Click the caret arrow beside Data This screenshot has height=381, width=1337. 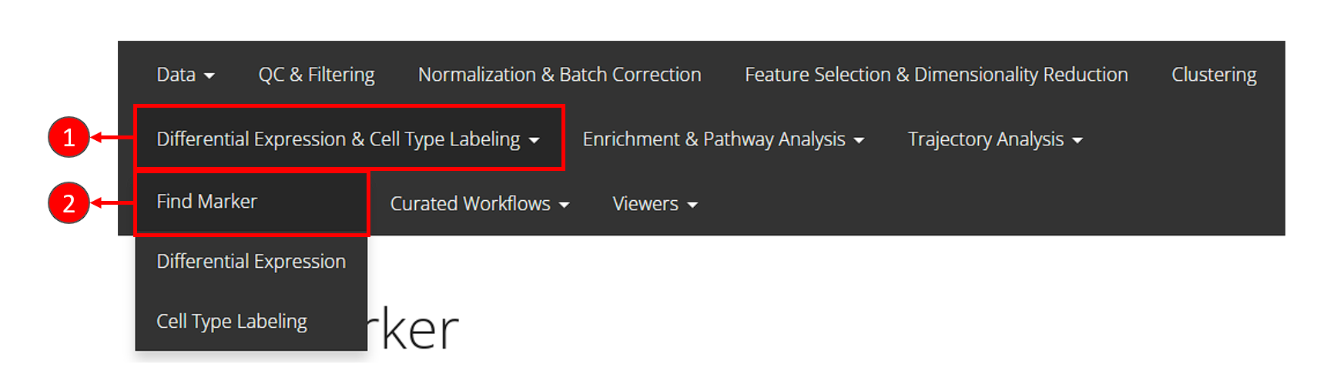[x=209, y=75]
